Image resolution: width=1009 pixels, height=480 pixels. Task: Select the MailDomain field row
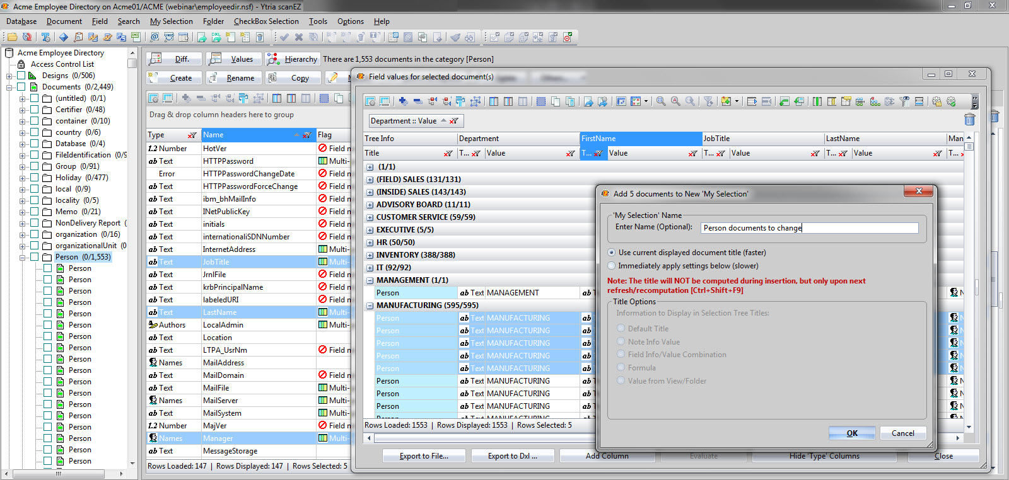point(248,375)
